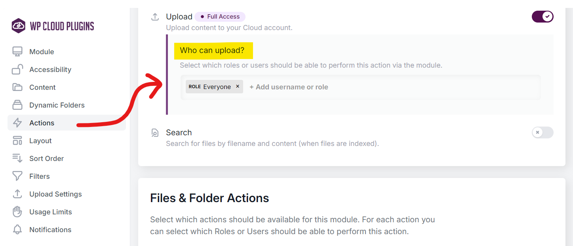Click the Upload heading label

(179, 17)
